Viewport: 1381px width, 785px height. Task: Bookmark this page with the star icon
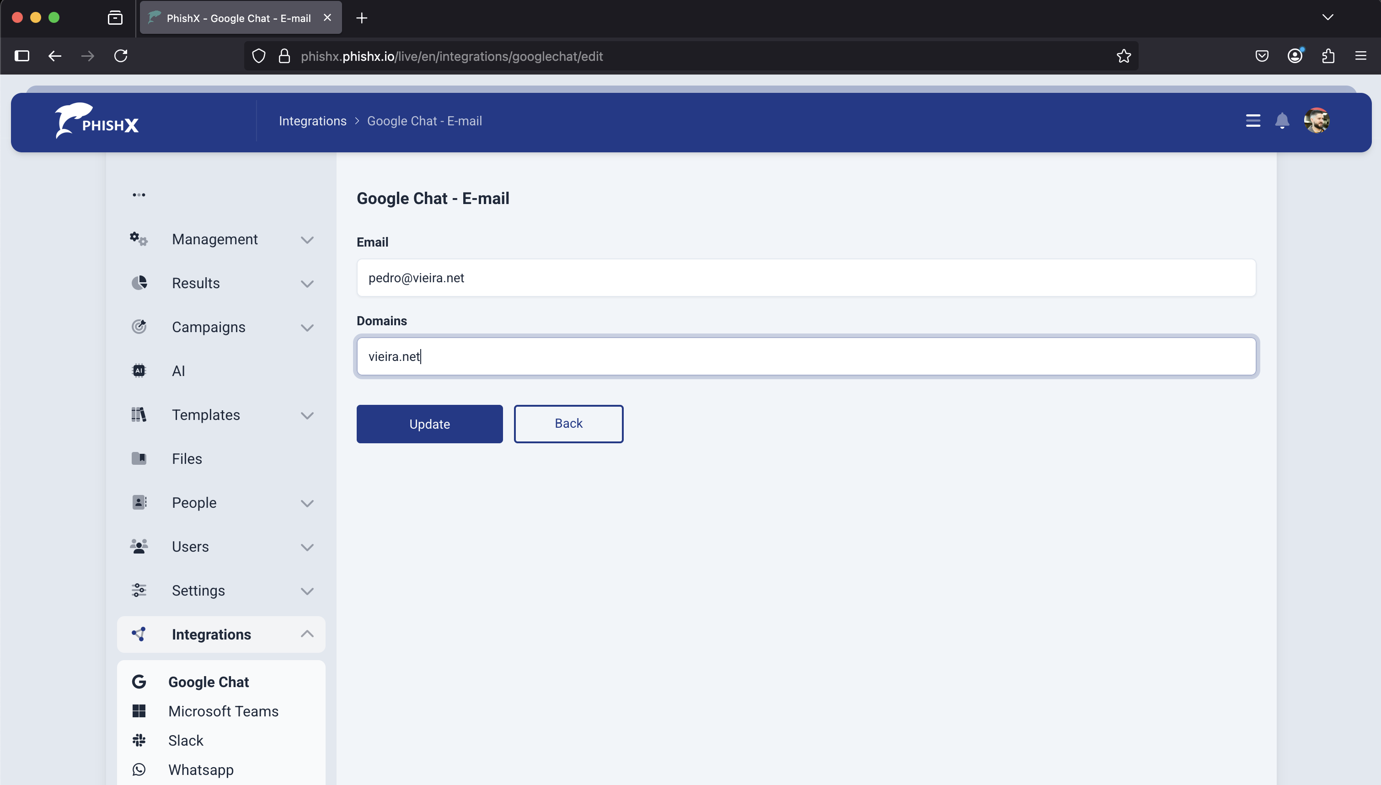1124,56
